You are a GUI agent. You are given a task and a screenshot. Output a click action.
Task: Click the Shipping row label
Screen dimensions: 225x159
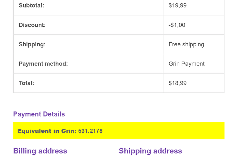click(32, 44)
